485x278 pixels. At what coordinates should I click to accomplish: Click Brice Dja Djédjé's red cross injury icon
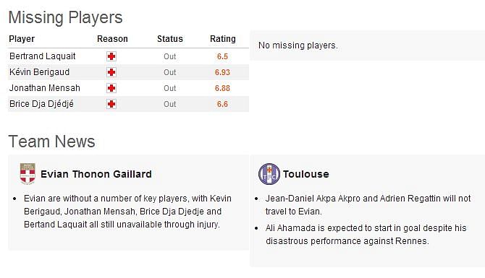click(x=111, y=104)
